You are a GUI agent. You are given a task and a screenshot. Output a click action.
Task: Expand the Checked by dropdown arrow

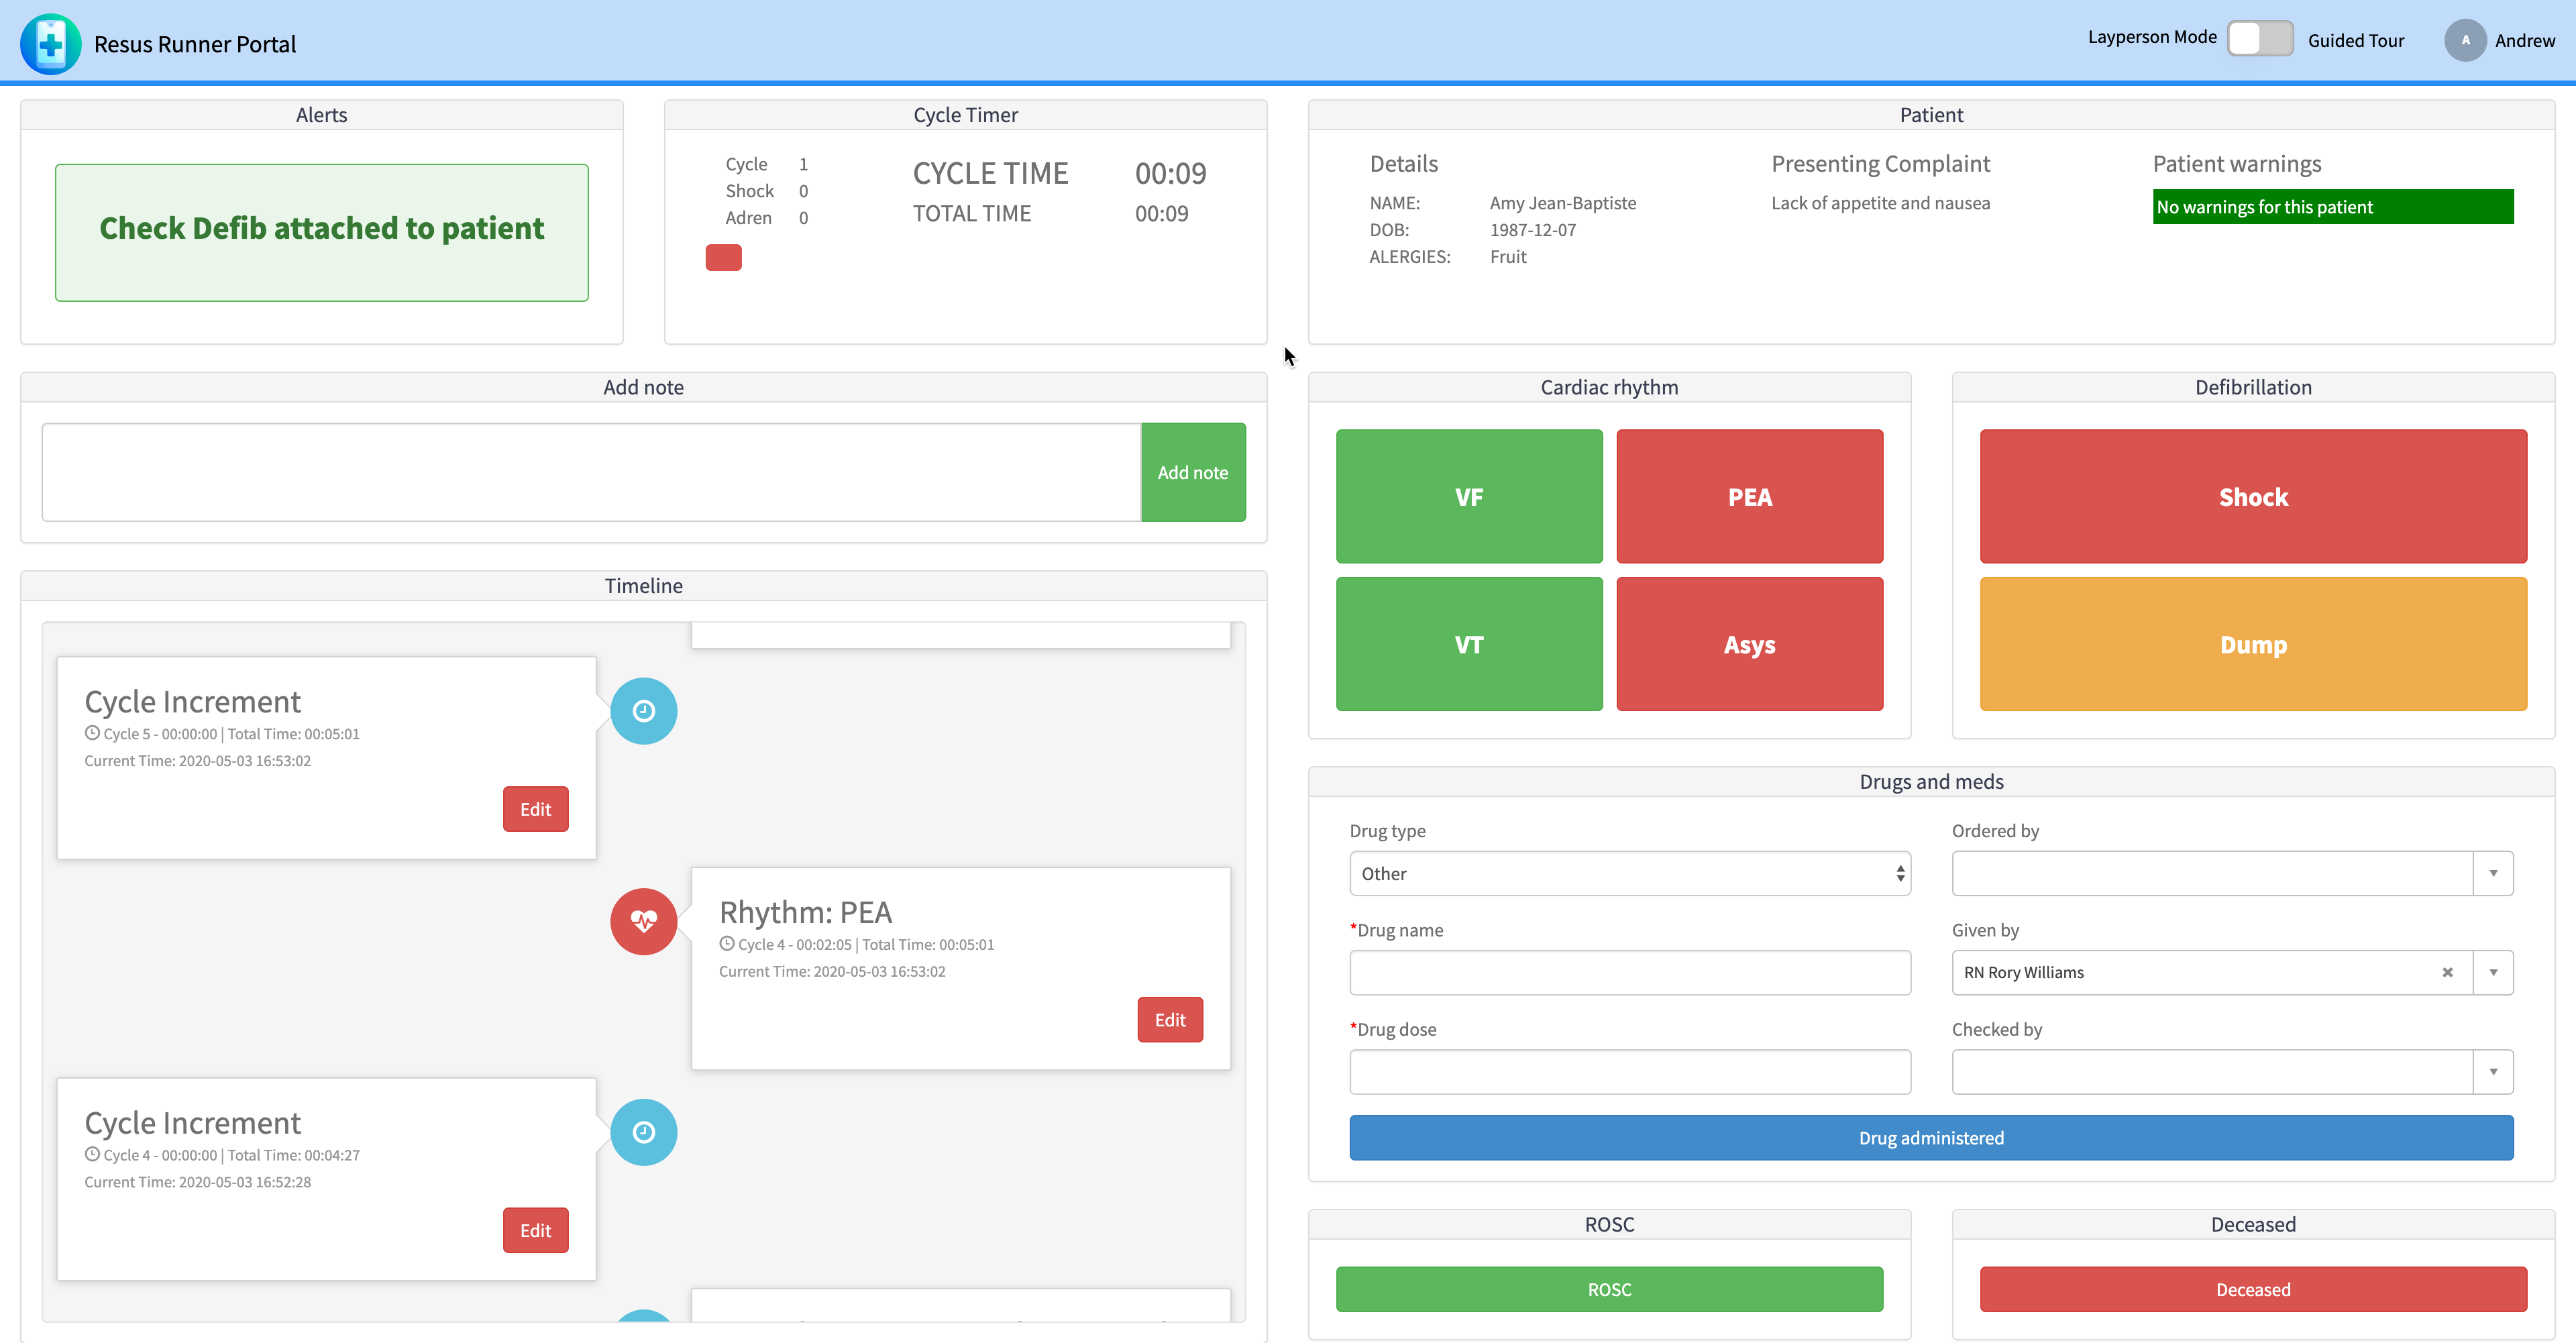[2493, 1071]
